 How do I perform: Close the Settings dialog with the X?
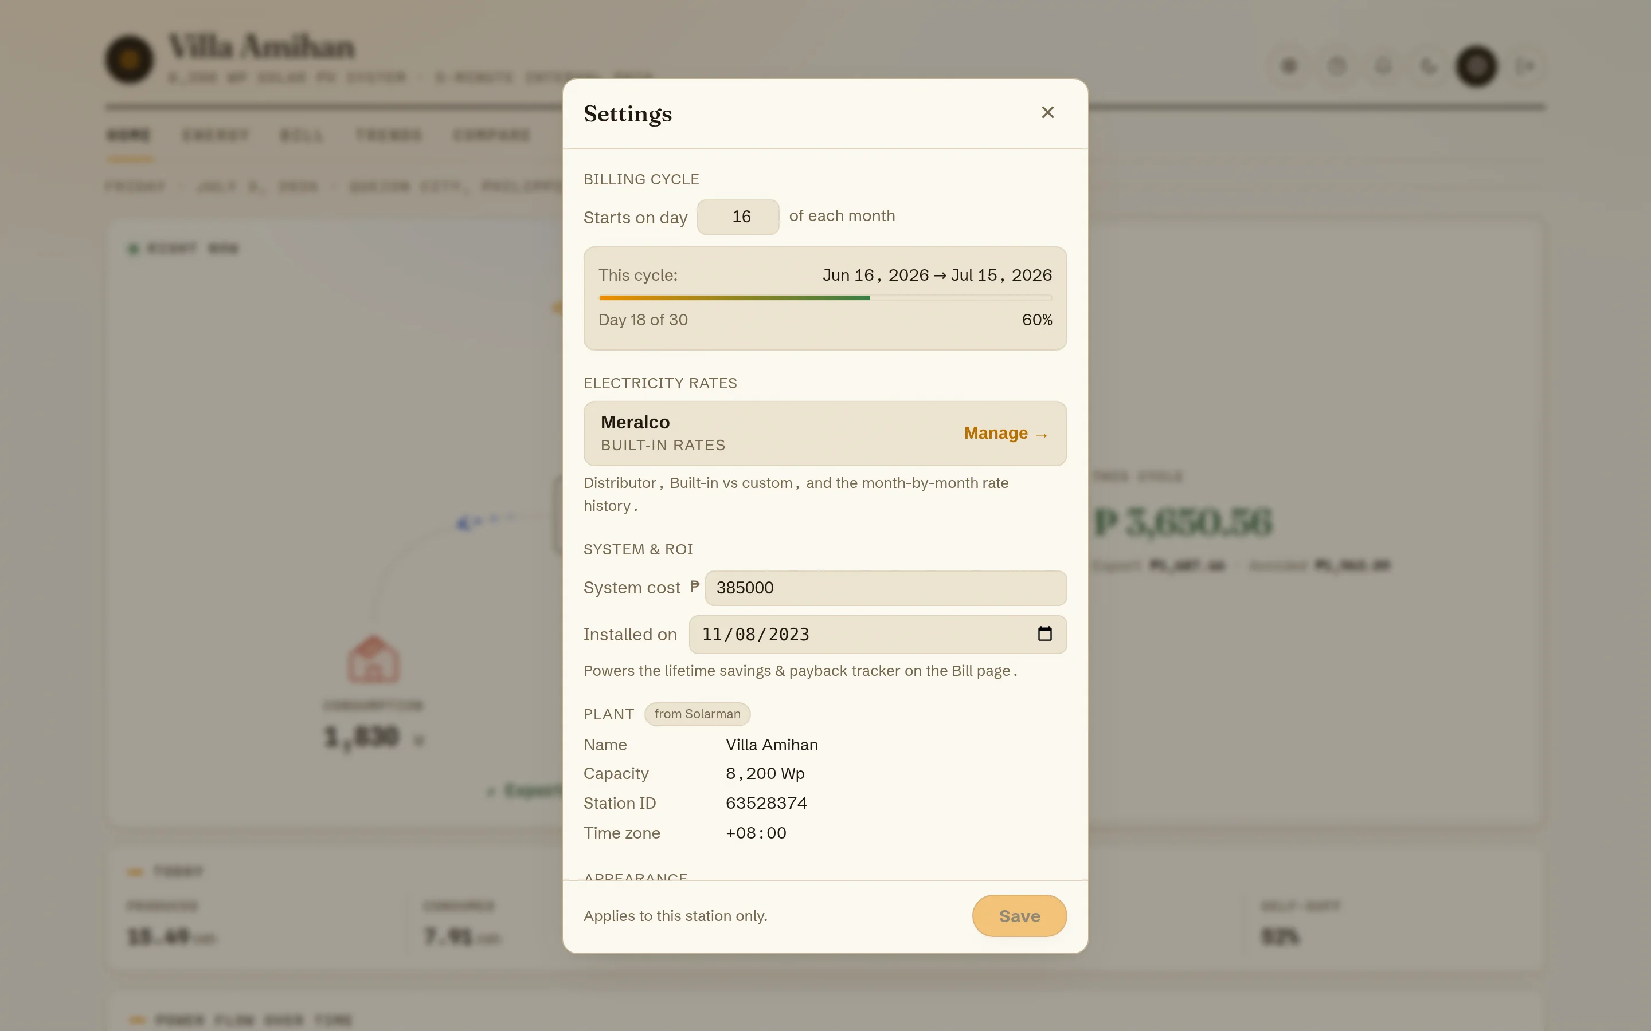click(1047, 112)
